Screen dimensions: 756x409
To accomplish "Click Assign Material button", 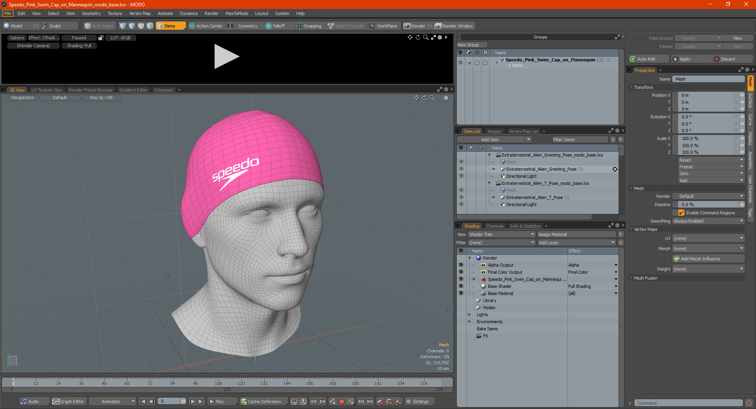I will pos(576,234).
